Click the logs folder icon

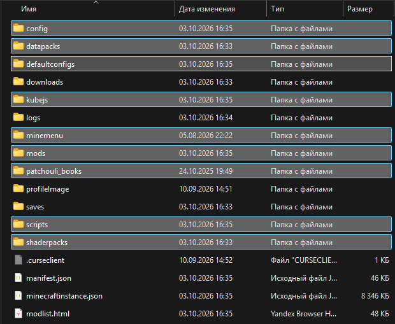pyautogui.click(x=18, y=117)
